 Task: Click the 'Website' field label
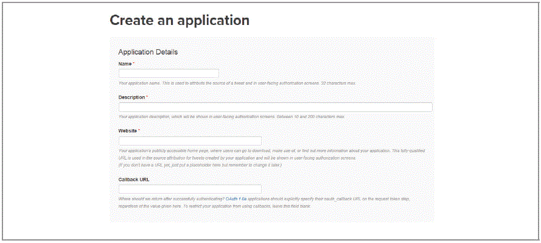coord(128,131)
